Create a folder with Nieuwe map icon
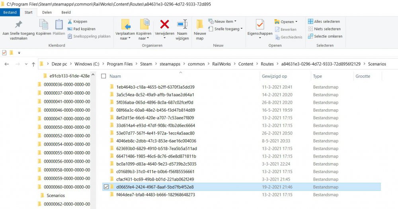This screenshot has width=398, height=209. 200,25
